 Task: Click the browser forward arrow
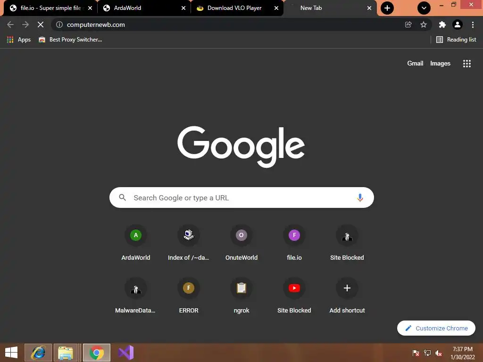click(25, 25)
